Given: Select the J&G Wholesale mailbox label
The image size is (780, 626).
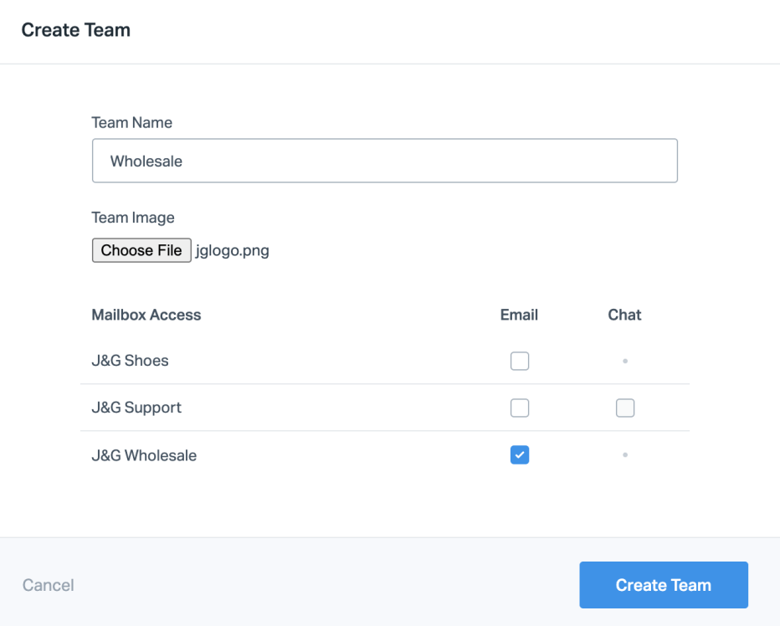Looking at the screenshot, I should [x=144, y=455].
